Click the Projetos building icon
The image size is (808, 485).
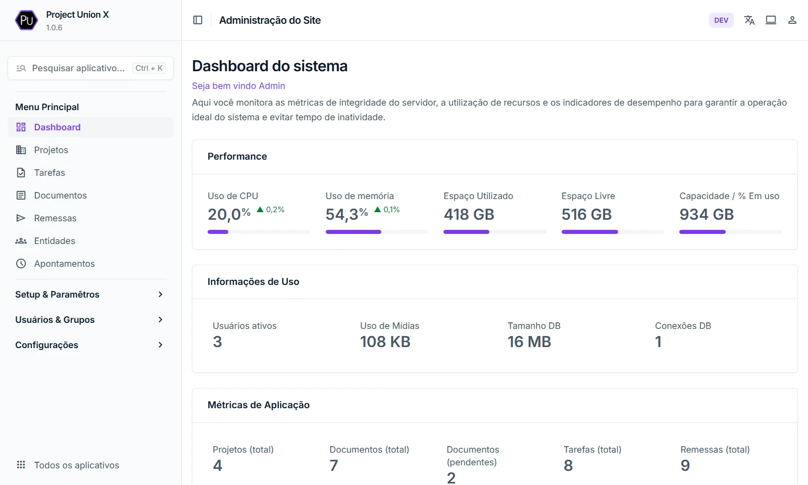point(21,150)
